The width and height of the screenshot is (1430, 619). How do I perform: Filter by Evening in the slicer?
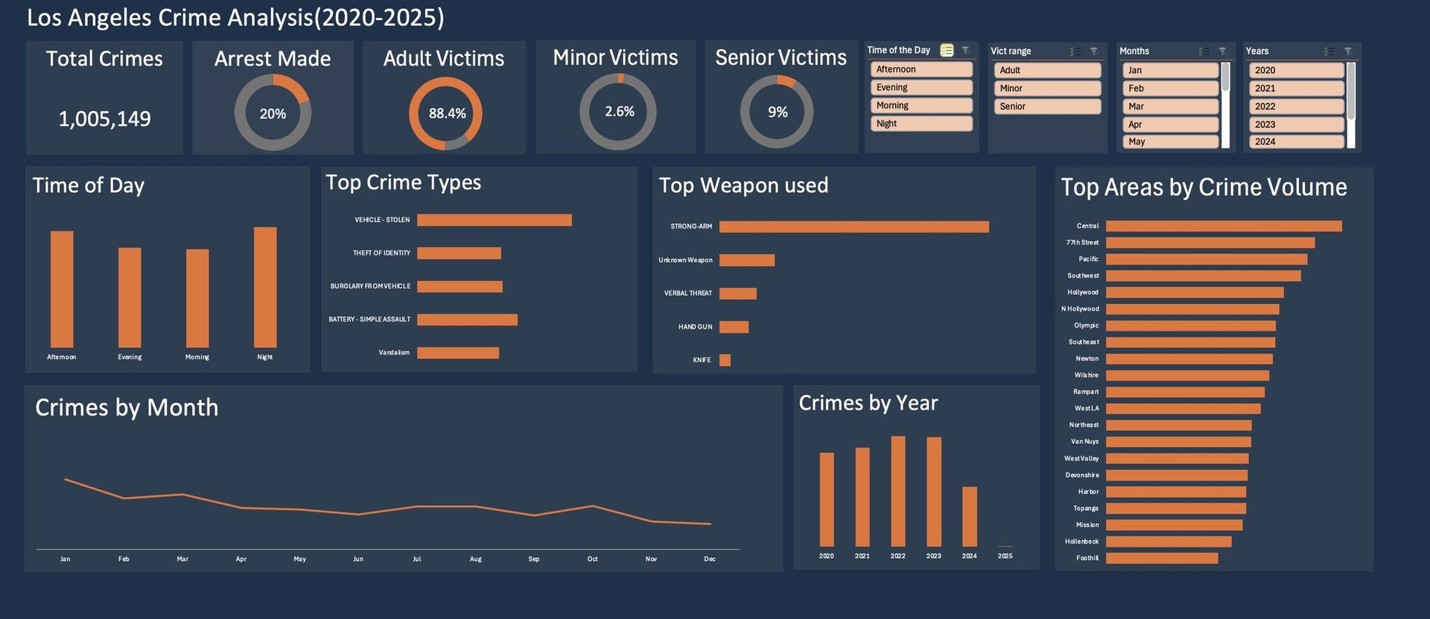click(x=921, y=87)
